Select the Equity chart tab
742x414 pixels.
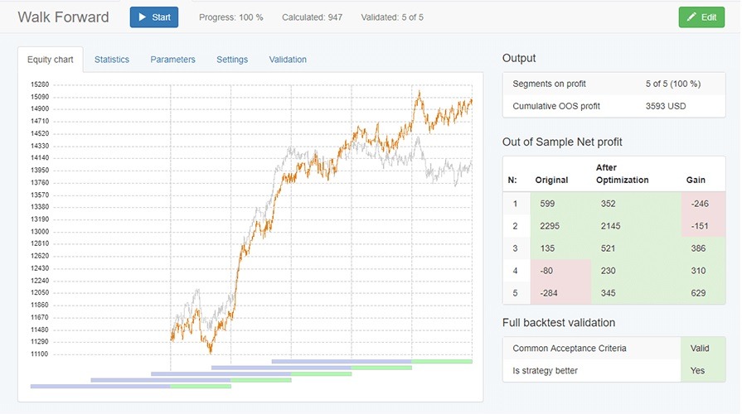coord(51,60)
